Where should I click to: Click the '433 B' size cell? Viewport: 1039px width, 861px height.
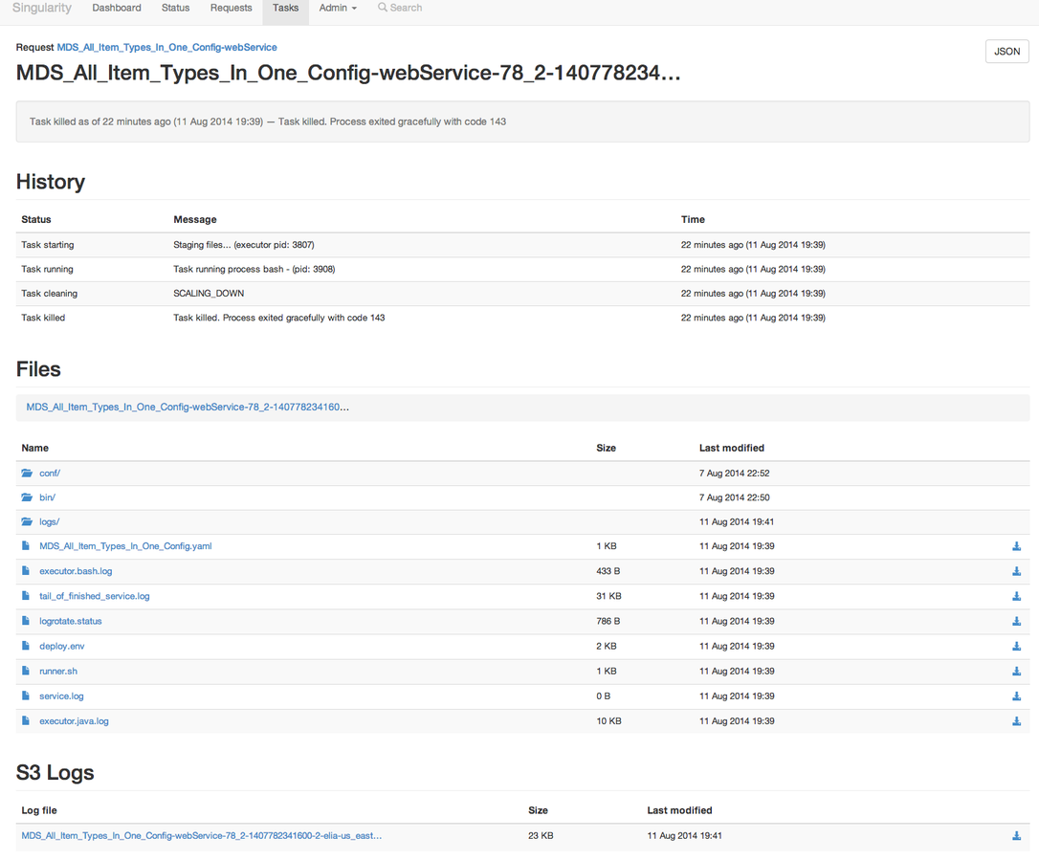pos(608,571)
